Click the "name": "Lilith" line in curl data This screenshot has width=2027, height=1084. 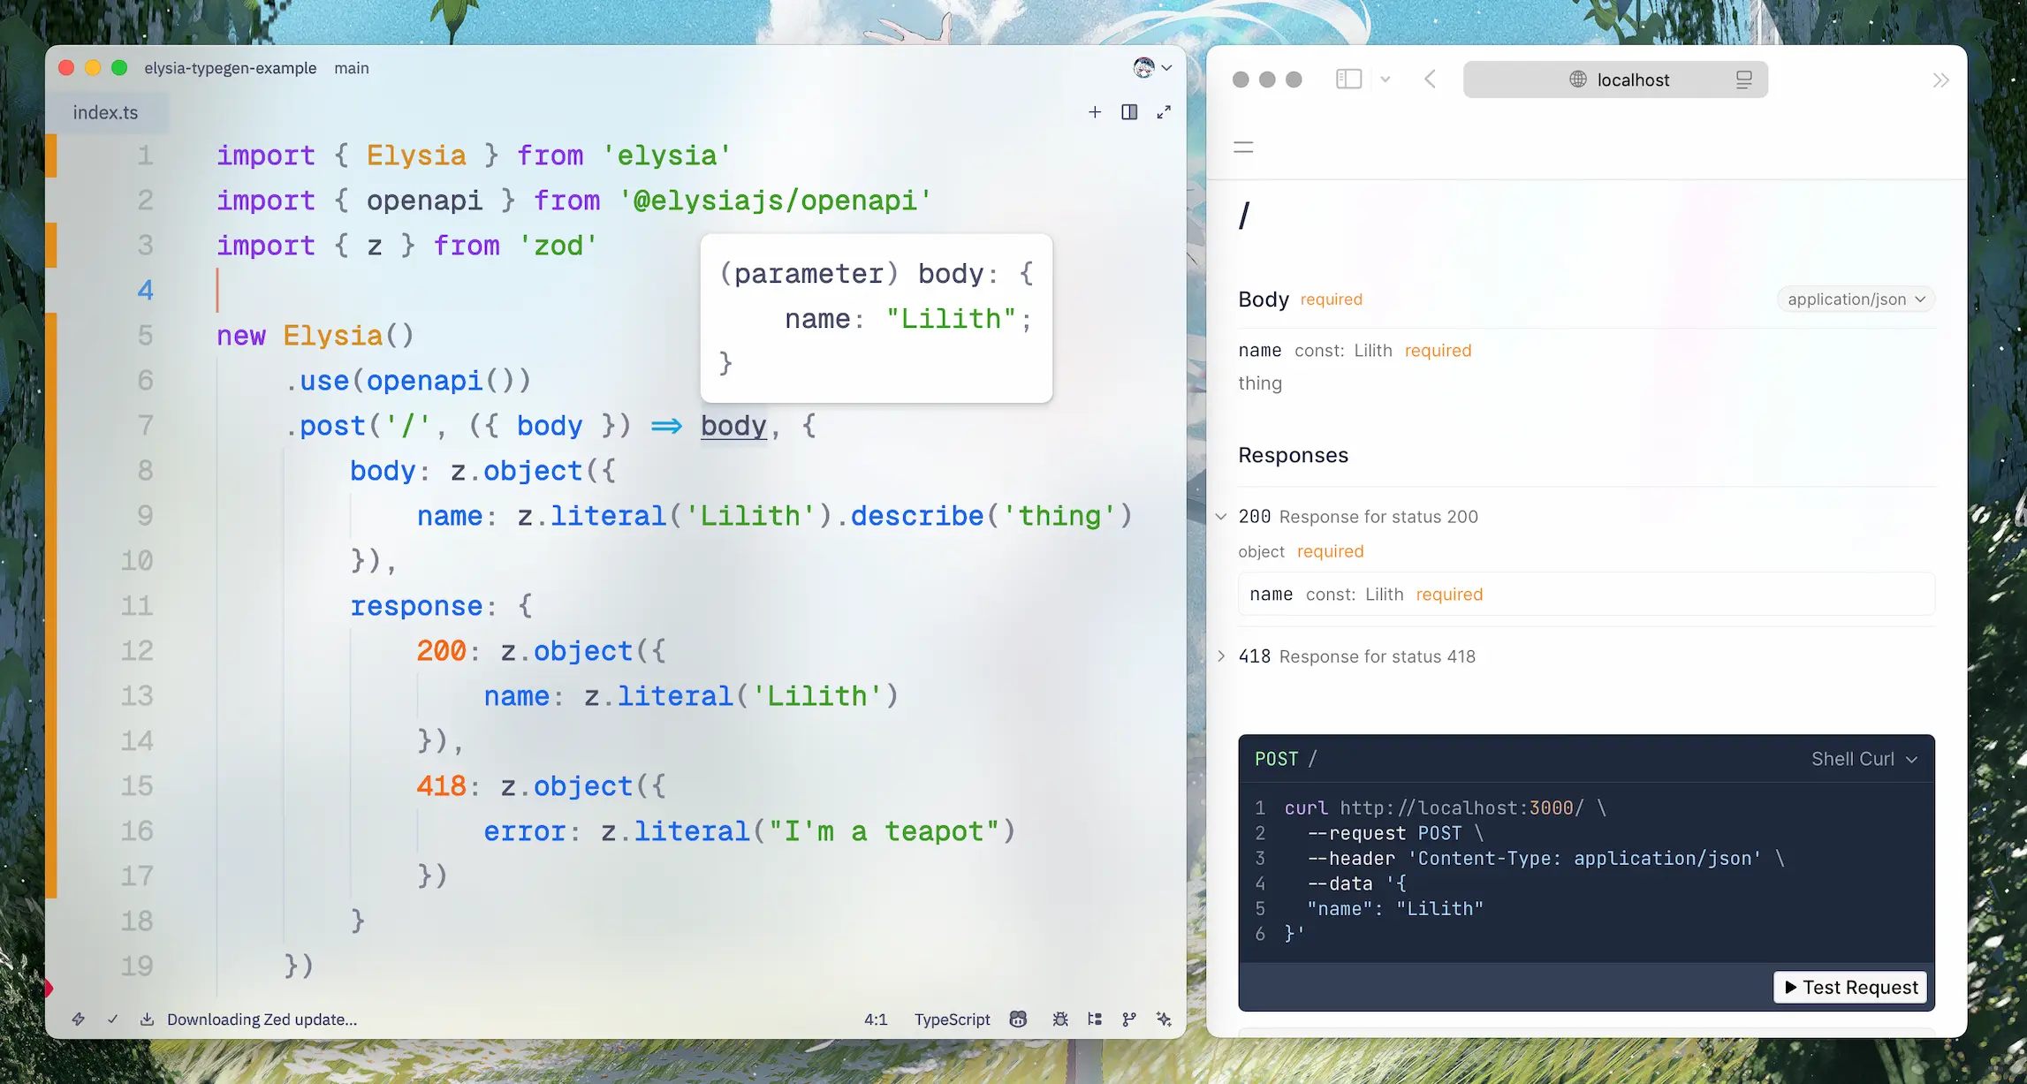(x=1395, y=908)
